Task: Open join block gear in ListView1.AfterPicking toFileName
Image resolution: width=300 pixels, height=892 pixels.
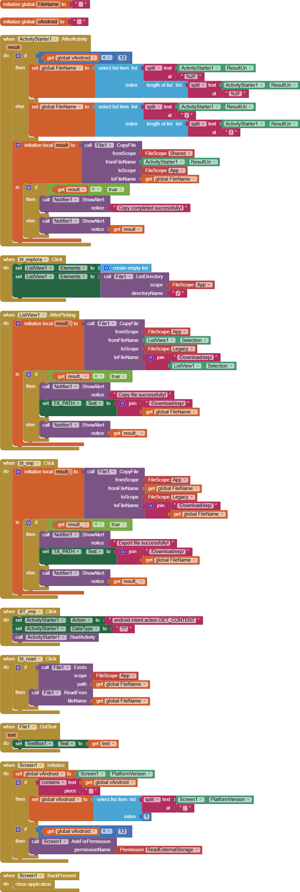Action: point(151,357)
